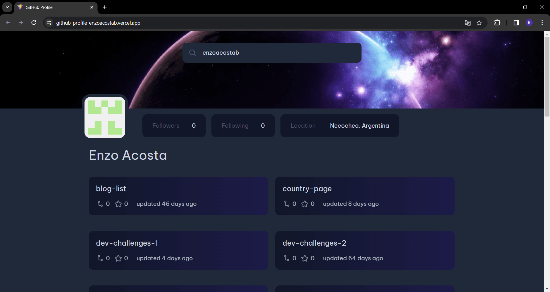Open the browser Extensions puzzle icon
The width and height of the screenshot is (550, 292).
(x=497, y=23)
